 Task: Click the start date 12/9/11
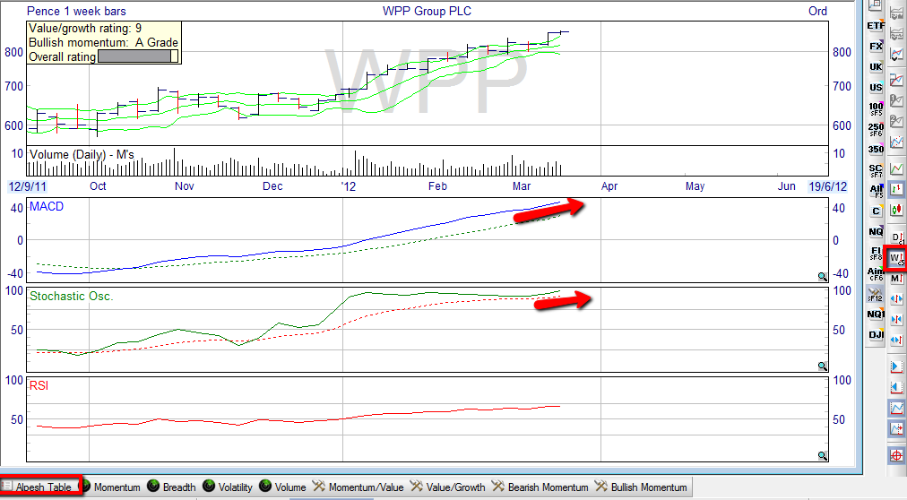click(x=27, y=186)
